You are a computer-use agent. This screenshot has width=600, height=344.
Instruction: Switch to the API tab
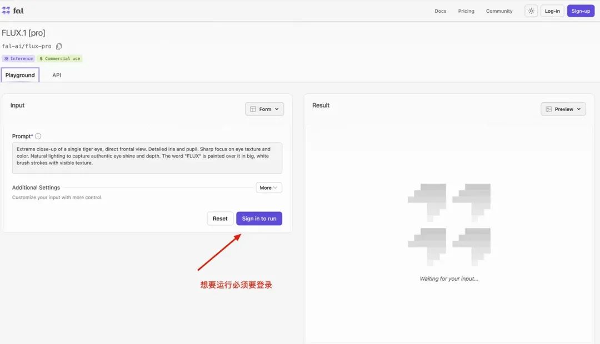pyautogui.click(x=57, y=75)
